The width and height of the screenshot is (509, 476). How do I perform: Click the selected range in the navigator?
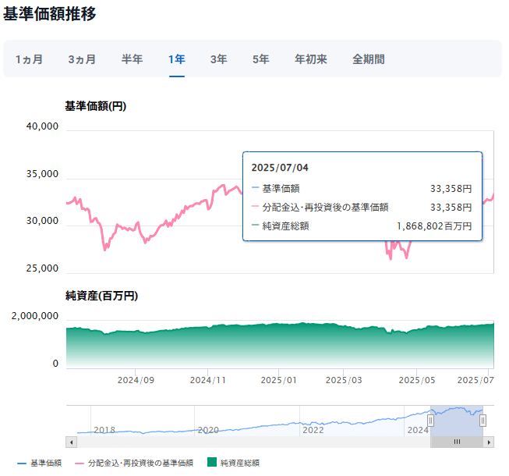(x=457, y=421)
